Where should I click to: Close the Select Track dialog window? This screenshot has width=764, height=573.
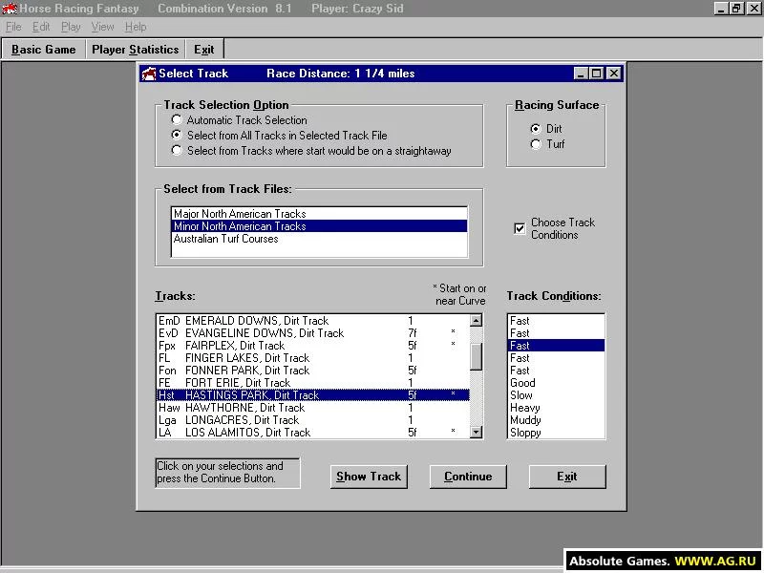614,74
